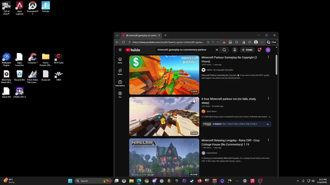Select the Apex Legends desktop shortcut
This screenshot has width=330, height=185.
coord(20,8)
